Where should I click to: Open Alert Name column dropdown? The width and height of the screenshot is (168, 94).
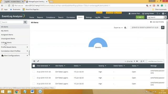[65, 66]
